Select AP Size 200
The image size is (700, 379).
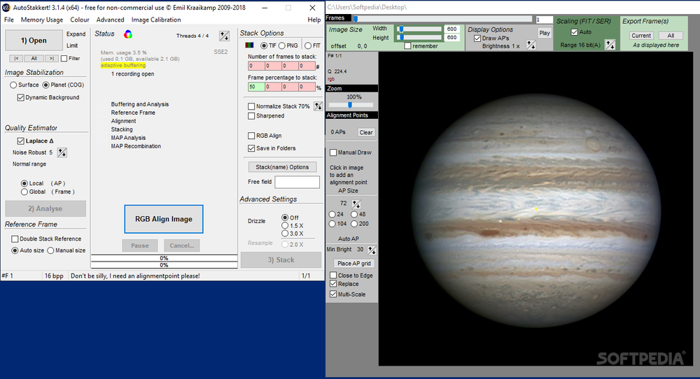click(354, 224)
